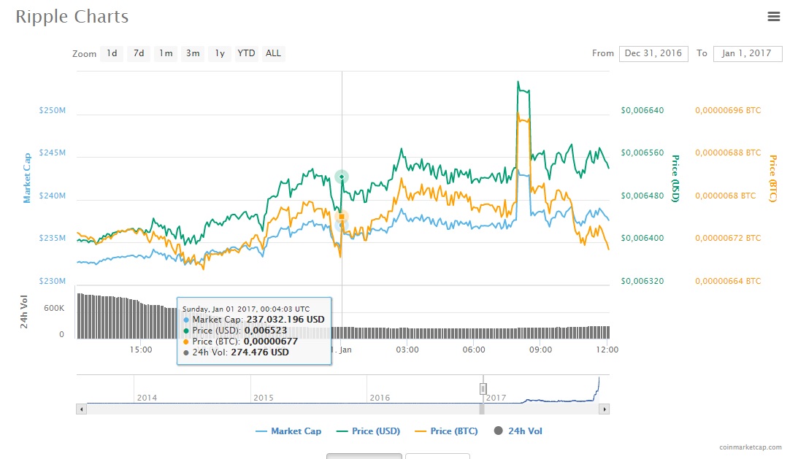Toggle the Market Cap series in legend
Viewport: 798px width, 459px height.
tap(288, 431)
